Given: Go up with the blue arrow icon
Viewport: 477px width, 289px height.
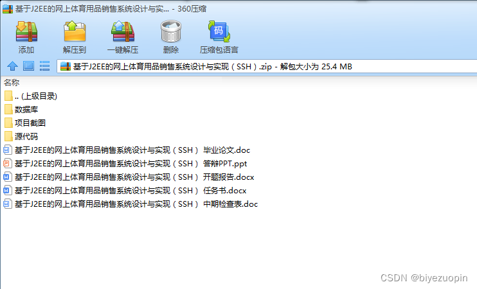Looking at the screenshot, I should (12, 66).
